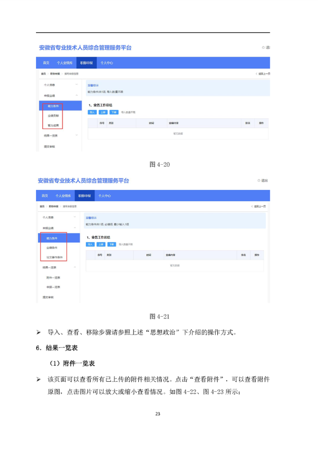
Task: Select 业绩贡献 in Figure 4-20 sidebar
Action: (53, 115)
